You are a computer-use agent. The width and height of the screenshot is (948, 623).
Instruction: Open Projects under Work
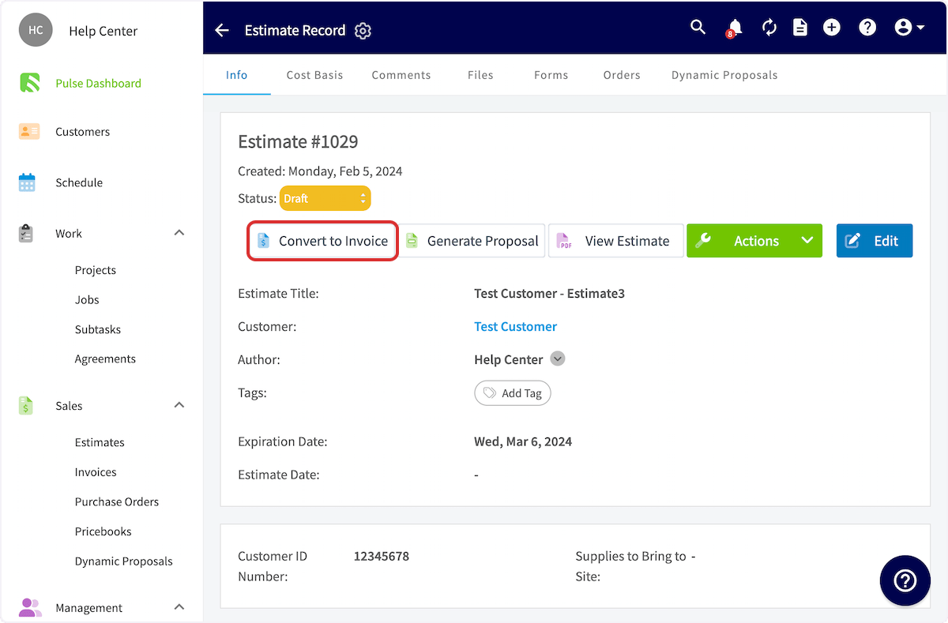click(96, 270)
